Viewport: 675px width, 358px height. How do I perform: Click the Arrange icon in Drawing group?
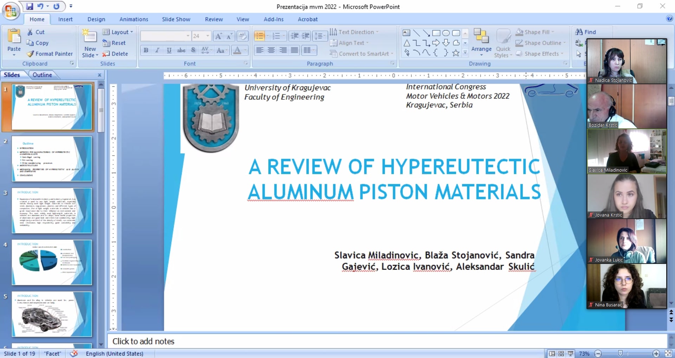[481, 37]
